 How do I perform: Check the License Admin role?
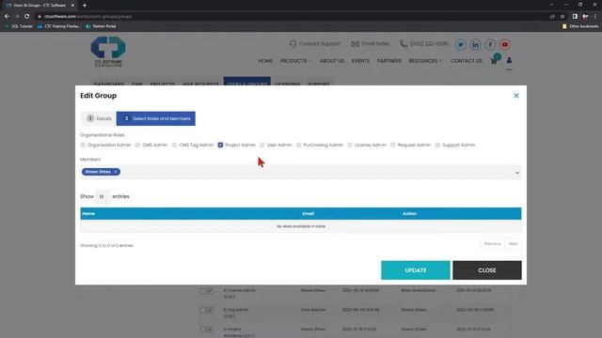350,145
